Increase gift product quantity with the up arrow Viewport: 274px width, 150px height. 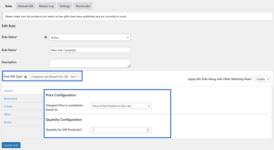(148, 129)
